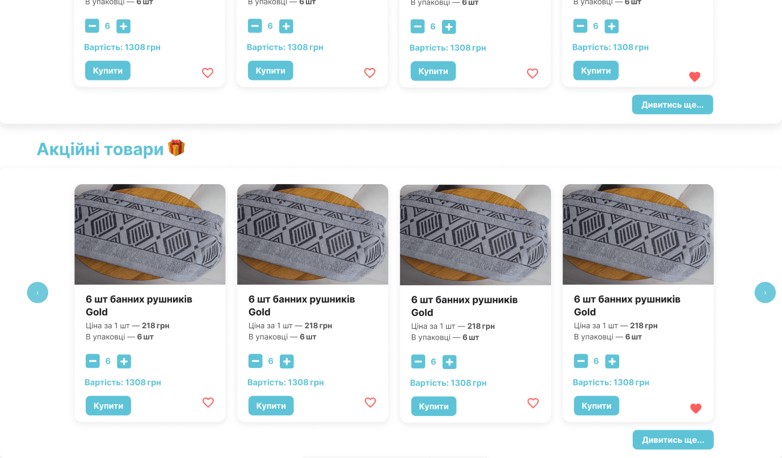Click the left carousel arrow in Акційні товари

click(37, 292)
